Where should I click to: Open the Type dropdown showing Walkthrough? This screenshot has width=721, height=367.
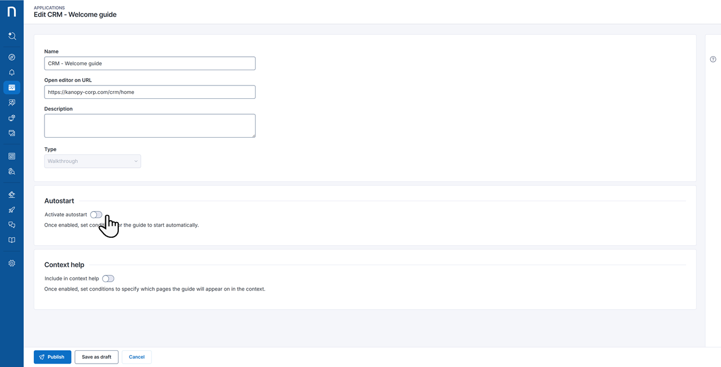tap(92, 161)
